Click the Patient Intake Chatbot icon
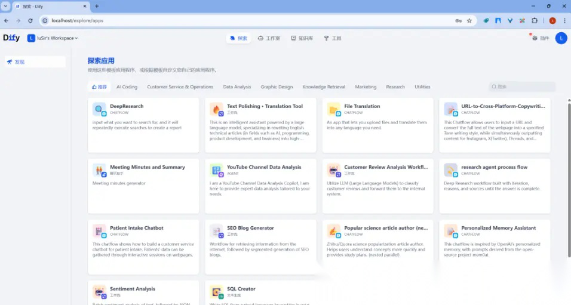Screen dimensions: 571x305 pos(99,230)
